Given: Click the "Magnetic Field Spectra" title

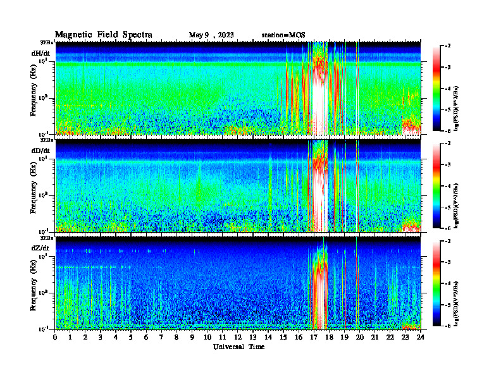Looking at the screenshot, I should 104,35.
